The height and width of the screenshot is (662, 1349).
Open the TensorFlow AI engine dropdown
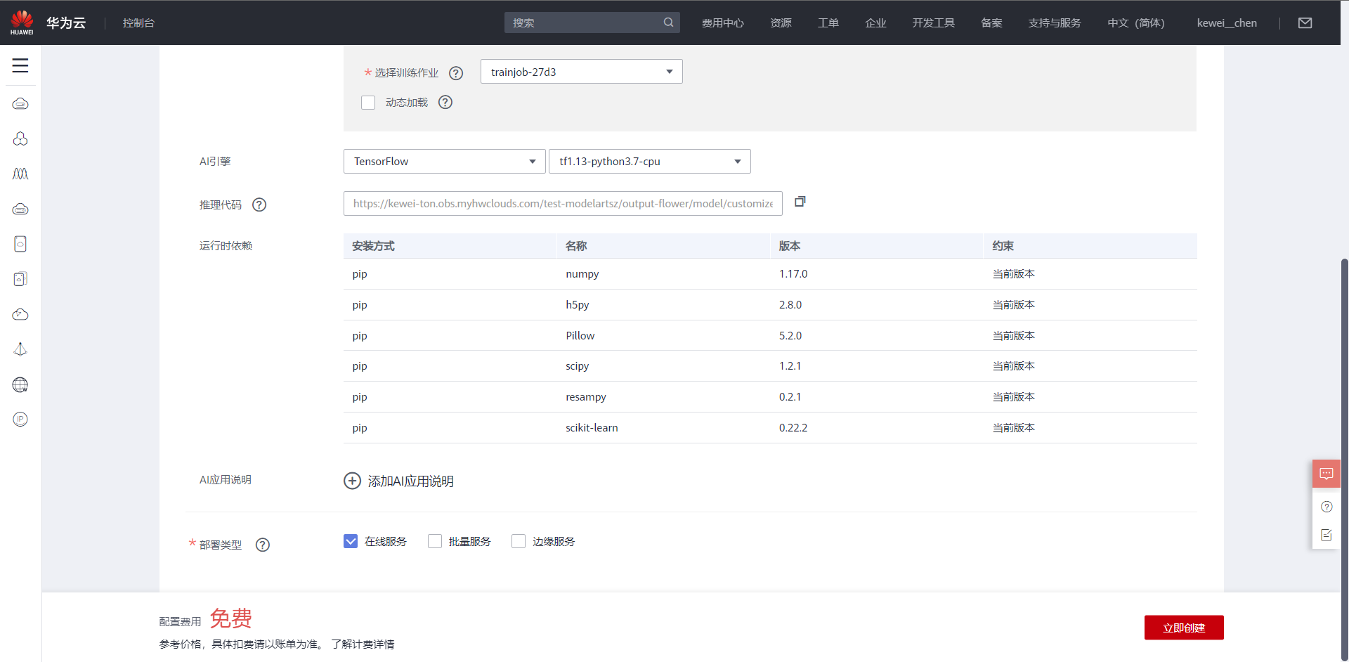pyautogui.click(x=445, y=161)
